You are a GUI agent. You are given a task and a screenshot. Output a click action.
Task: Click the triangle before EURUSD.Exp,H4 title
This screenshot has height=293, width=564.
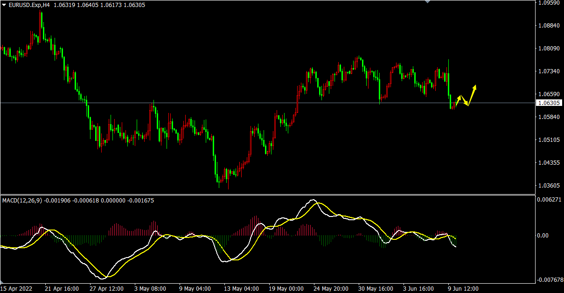pos(4,5)
